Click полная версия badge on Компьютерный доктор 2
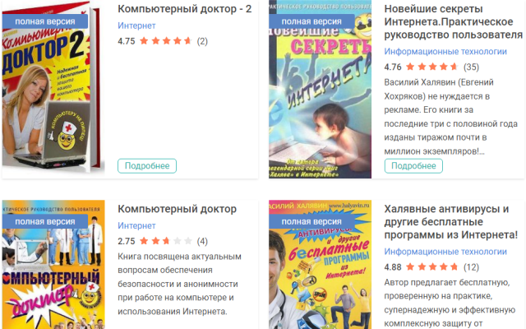This screenshot has width=526, height=329. (45, 21)
